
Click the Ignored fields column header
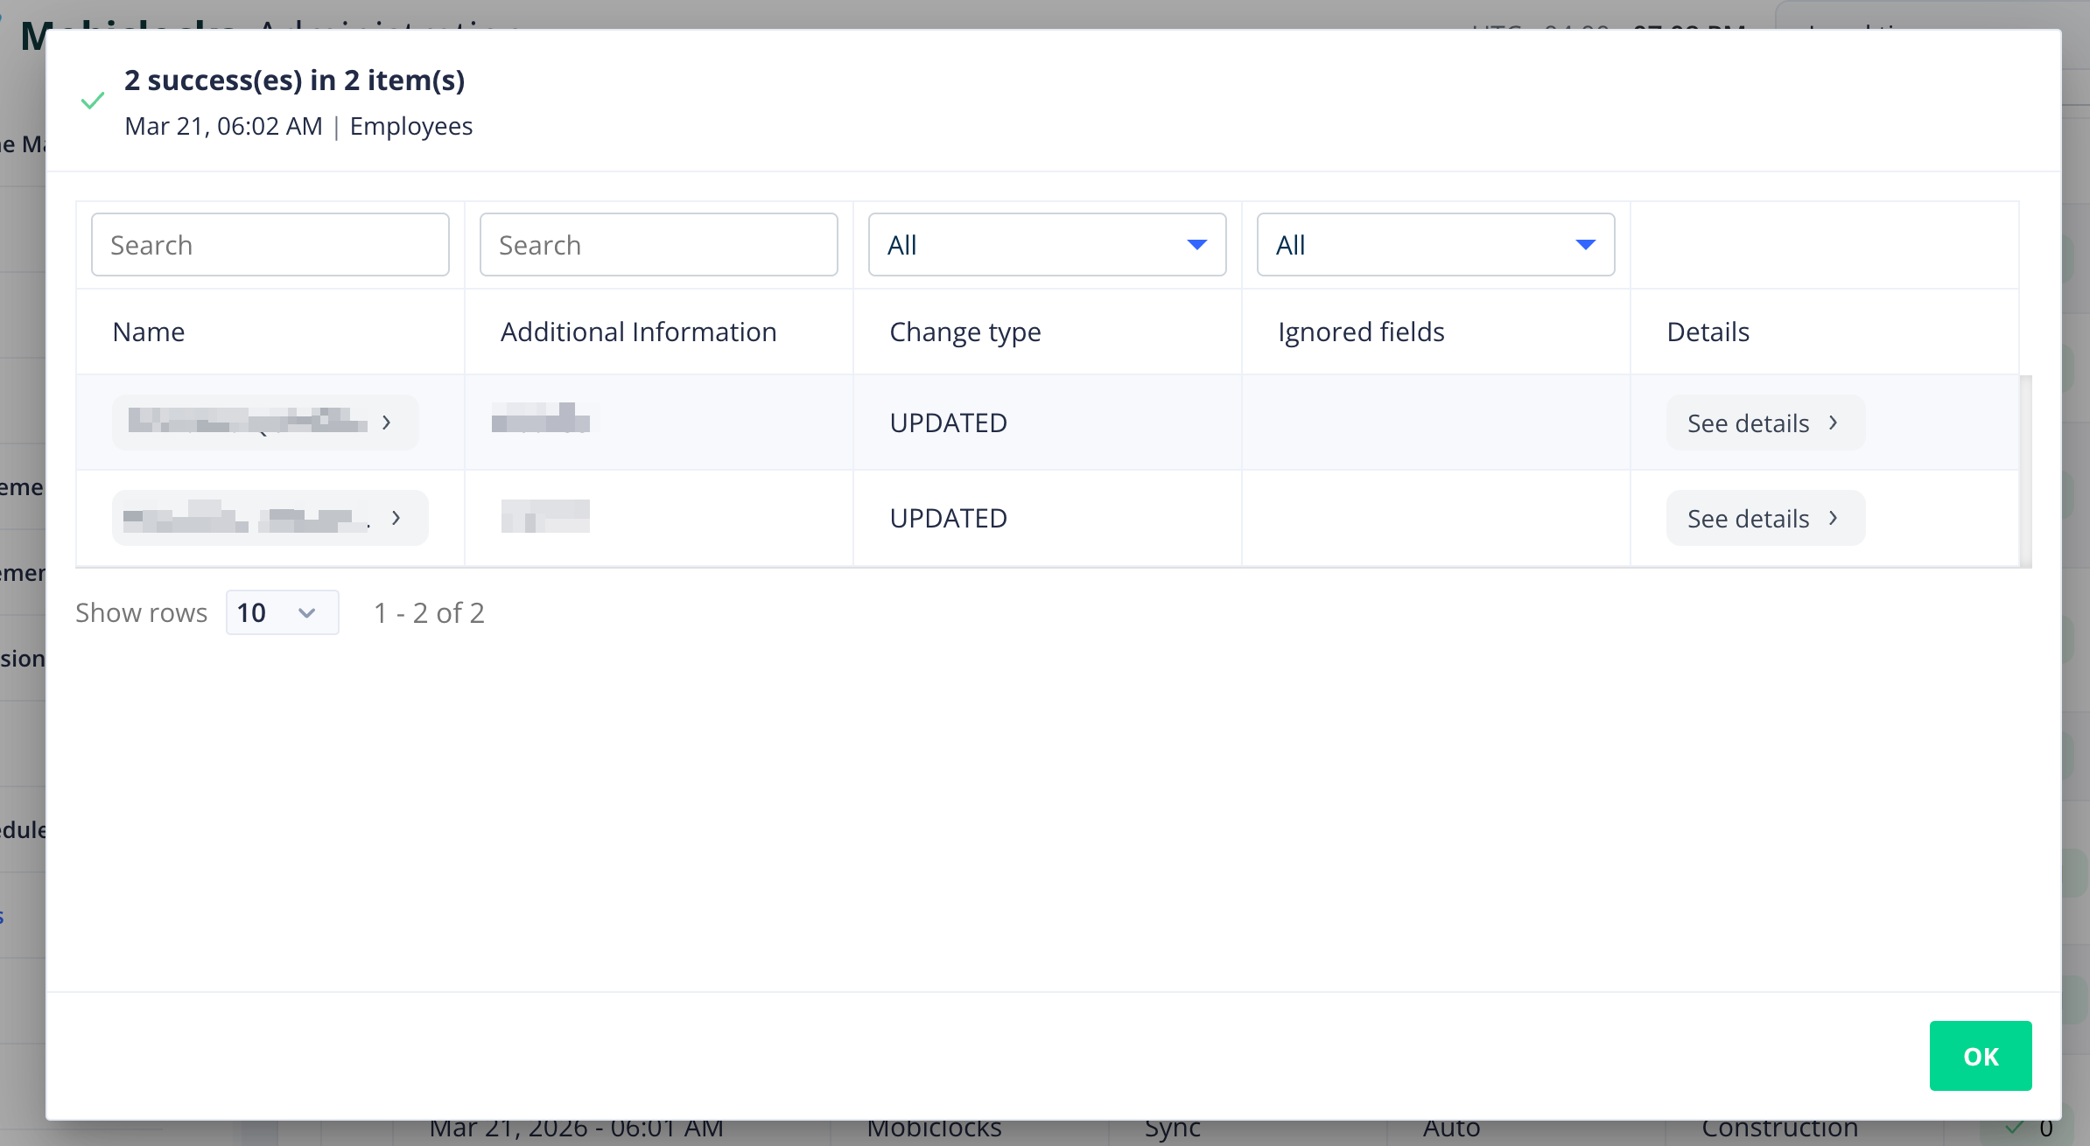(1360, 332)
